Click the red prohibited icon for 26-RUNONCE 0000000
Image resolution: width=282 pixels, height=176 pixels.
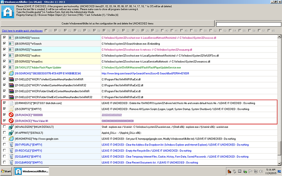pos(11,115)
